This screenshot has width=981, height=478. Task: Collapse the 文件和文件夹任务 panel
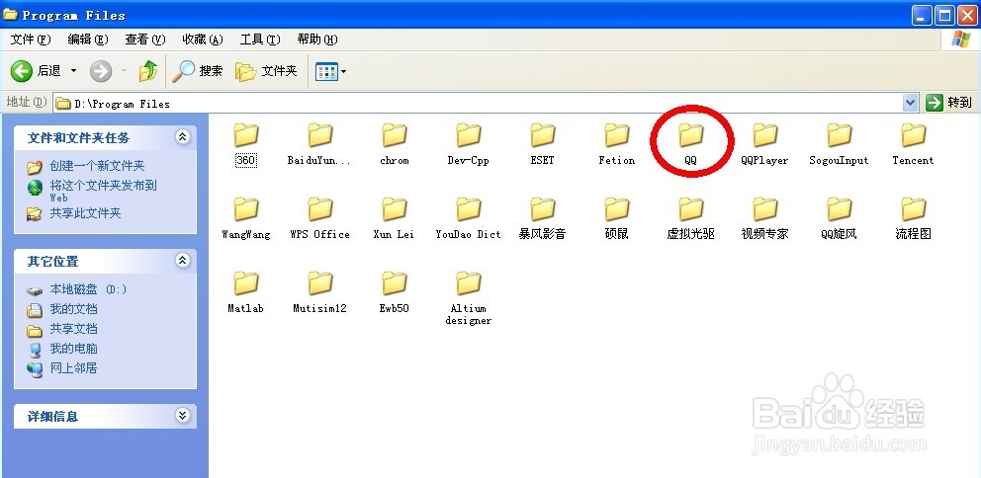coord(182,137)
